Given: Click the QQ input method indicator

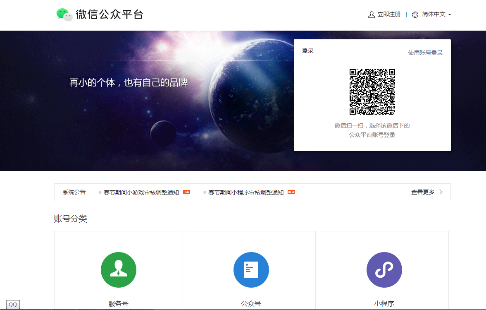Looking at the screenshot, I should 13,305.
